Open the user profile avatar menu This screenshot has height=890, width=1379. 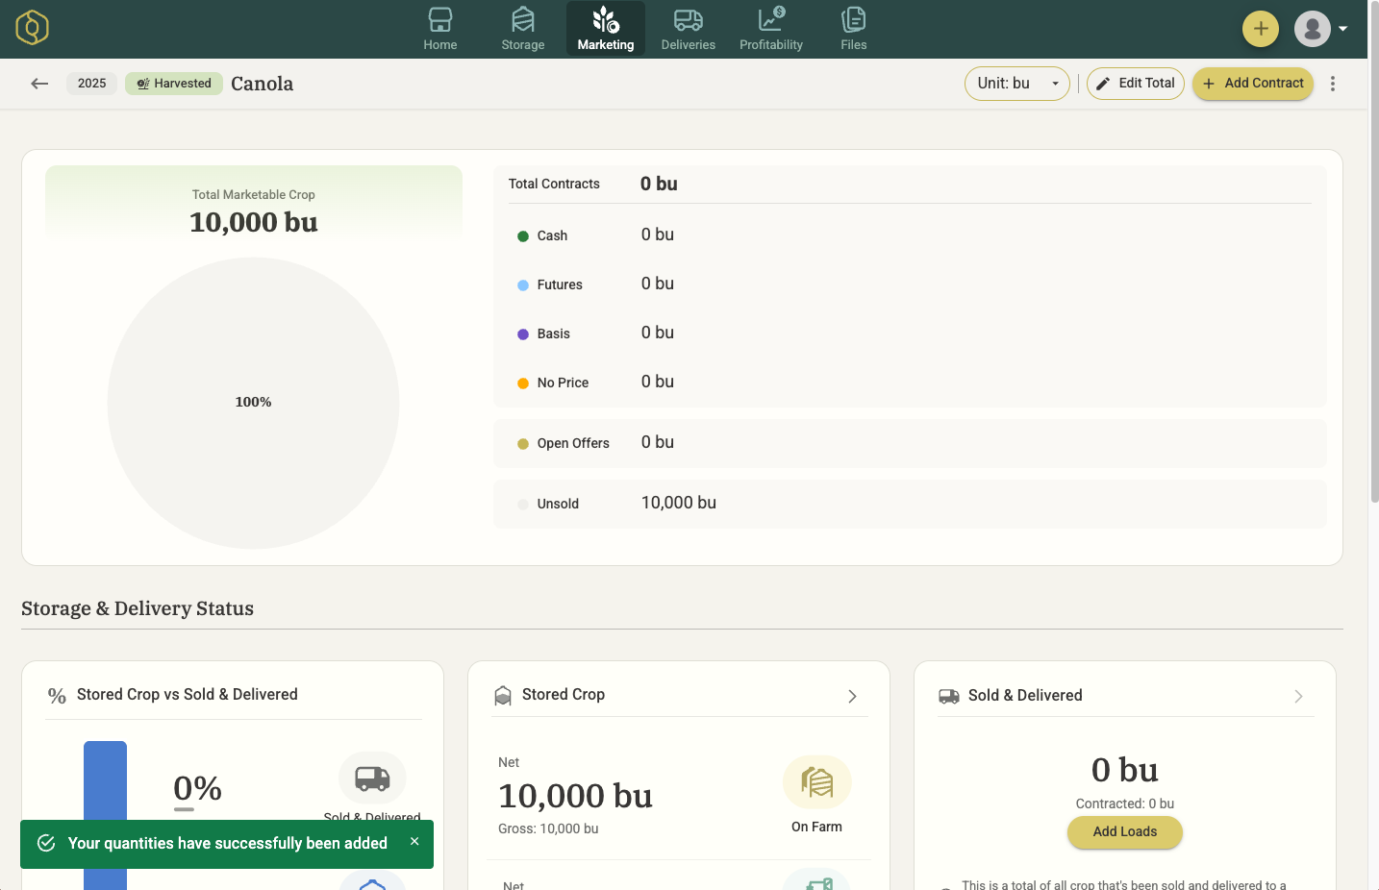click(x=1313, y=29)
